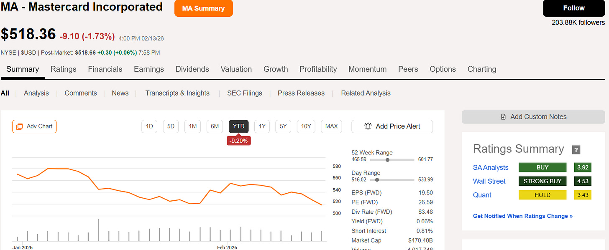Follow the Mastercard stock
The width and height of the screenshot is (609, 250).
pos(574,8)
